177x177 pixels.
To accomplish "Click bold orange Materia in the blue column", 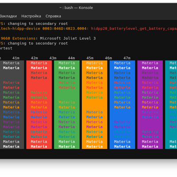I will tap(122, 107).
